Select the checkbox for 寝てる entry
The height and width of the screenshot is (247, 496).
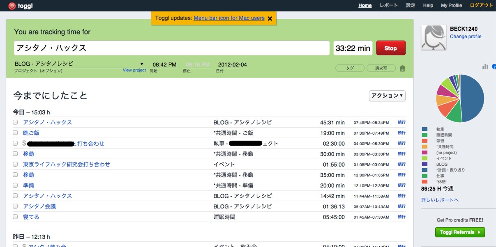click(x=15, y=217)
